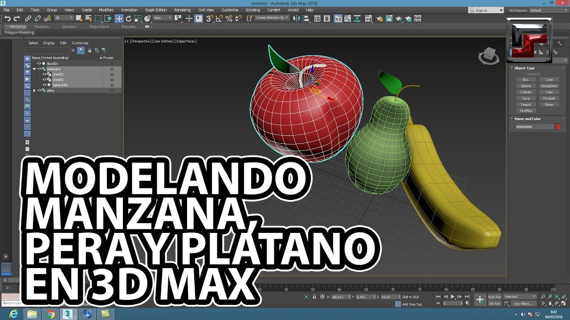Toggle visibility of the pera object

coord(39,90)
